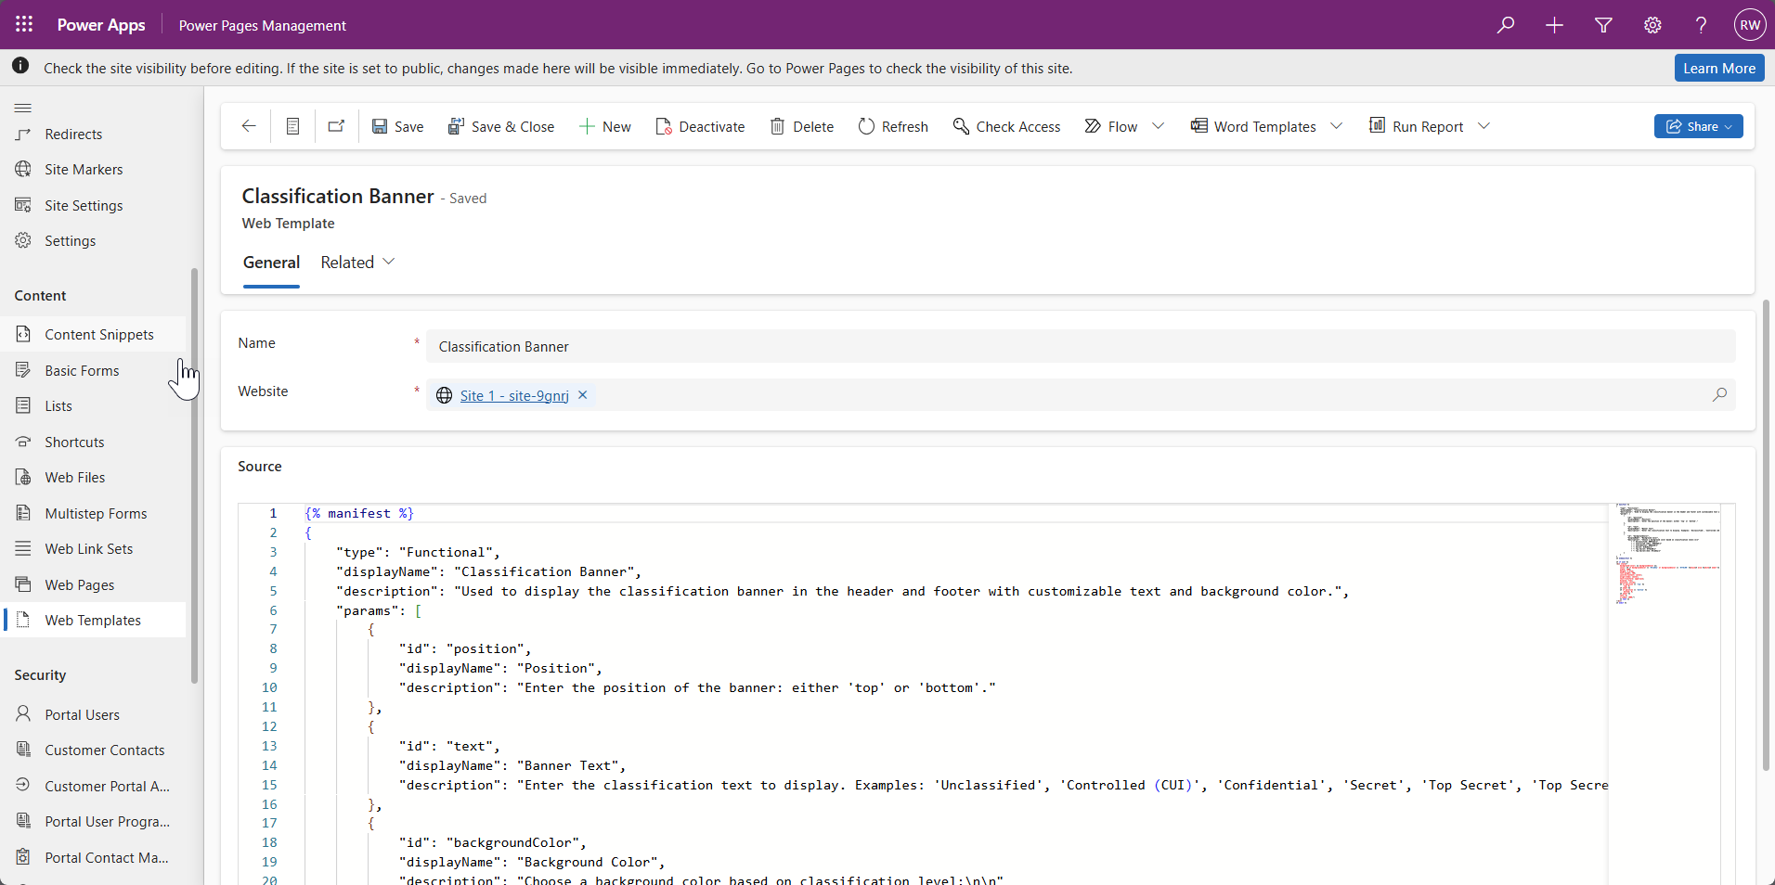Click the sidebar vertical scrollbar

(x=194, y=476)
